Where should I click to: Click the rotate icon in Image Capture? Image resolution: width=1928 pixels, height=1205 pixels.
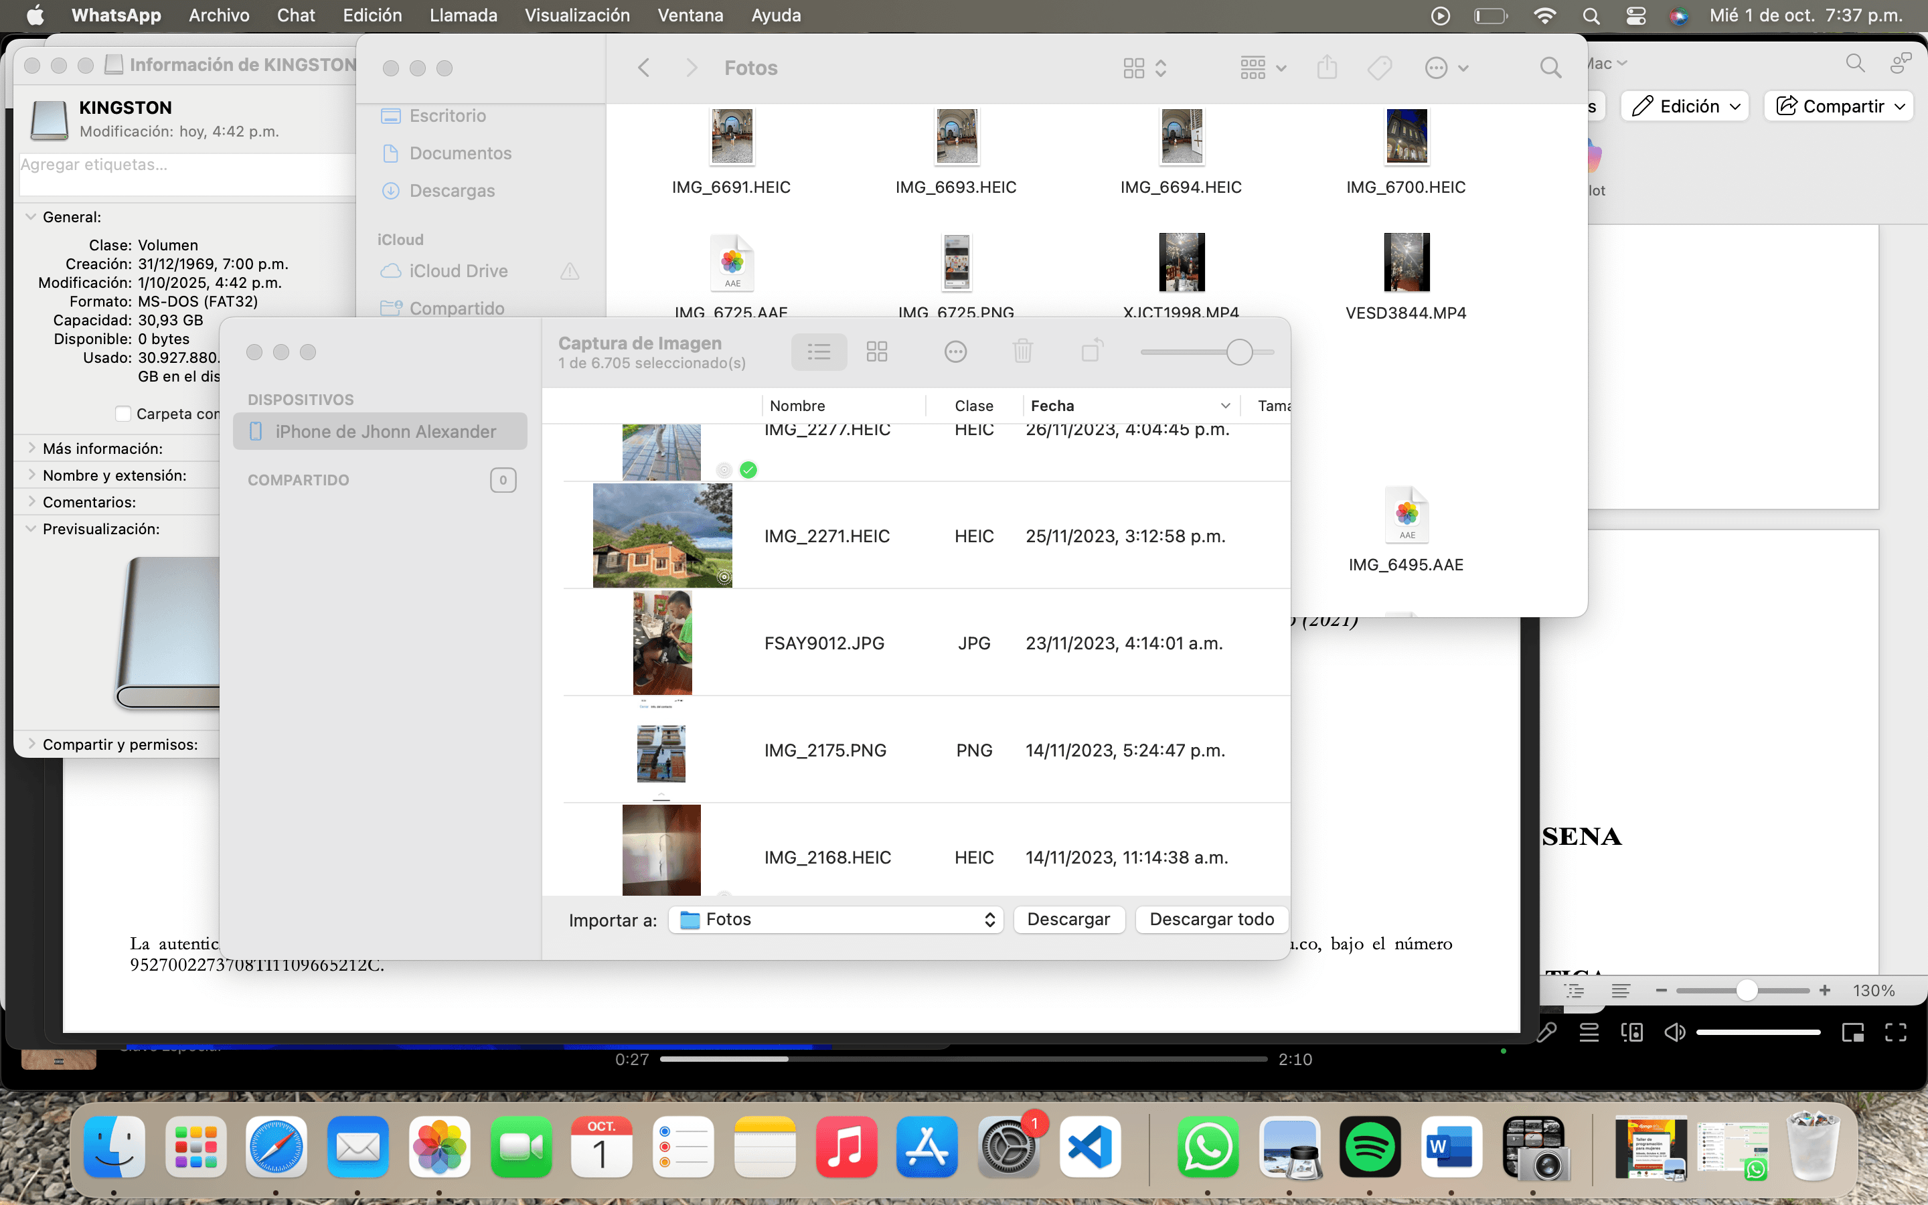(1091, 351)
